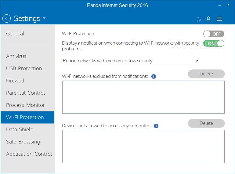
Task: Show info about devices not allowed
Action: [x=156, y=126]
